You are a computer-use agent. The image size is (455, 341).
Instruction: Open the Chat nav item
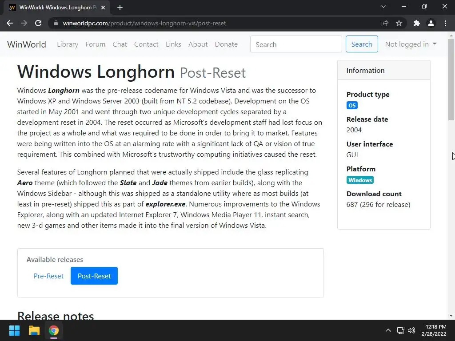coord(120,44)
